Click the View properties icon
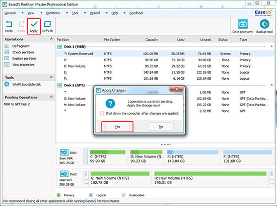 point(7,65)
